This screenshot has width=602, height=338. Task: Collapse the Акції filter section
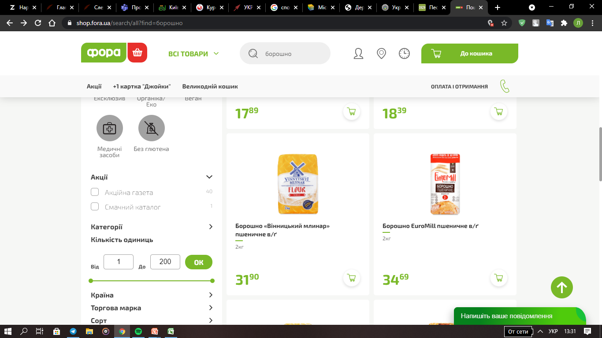209,177
